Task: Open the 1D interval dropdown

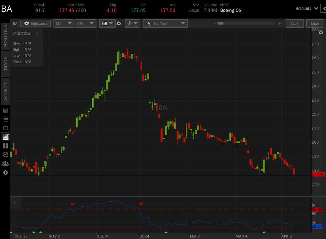Action: 64,23
